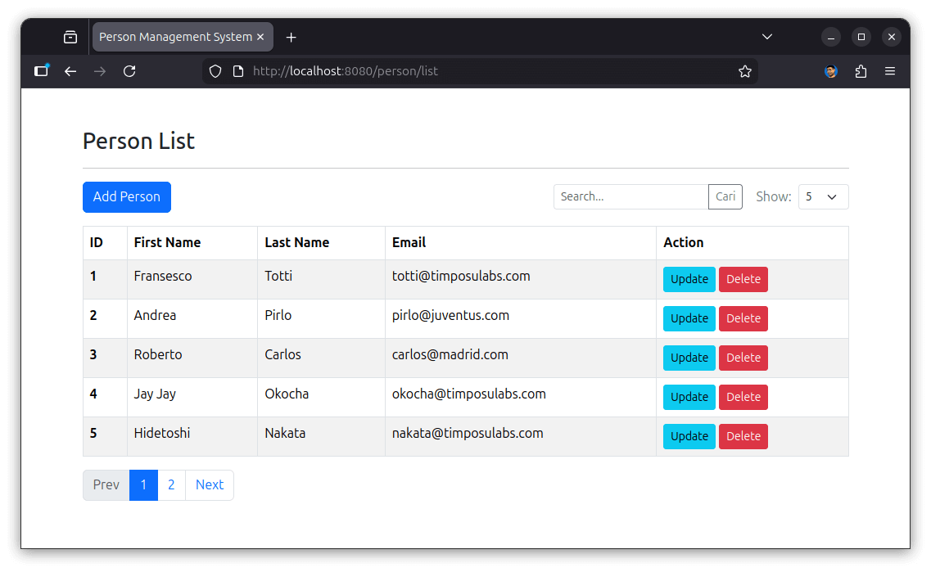Open the extensions puzzle icon
The width and height of the screenshot is (931, 572).
coord(861,71)
